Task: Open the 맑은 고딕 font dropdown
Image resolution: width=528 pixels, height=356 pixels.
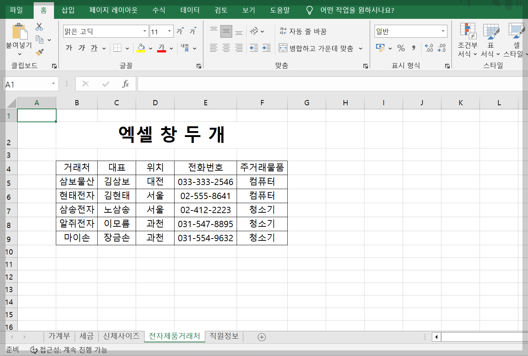Action: pos(145,31)
